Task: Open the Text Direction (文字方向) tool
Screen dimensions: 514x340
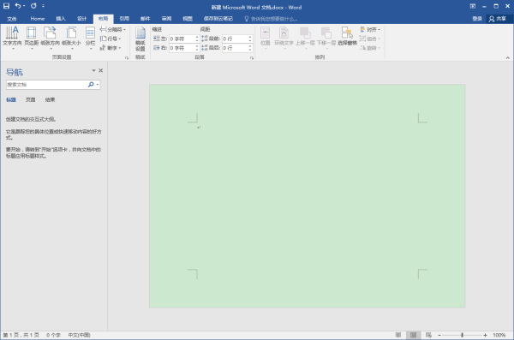Action: [x=12, y=38]
